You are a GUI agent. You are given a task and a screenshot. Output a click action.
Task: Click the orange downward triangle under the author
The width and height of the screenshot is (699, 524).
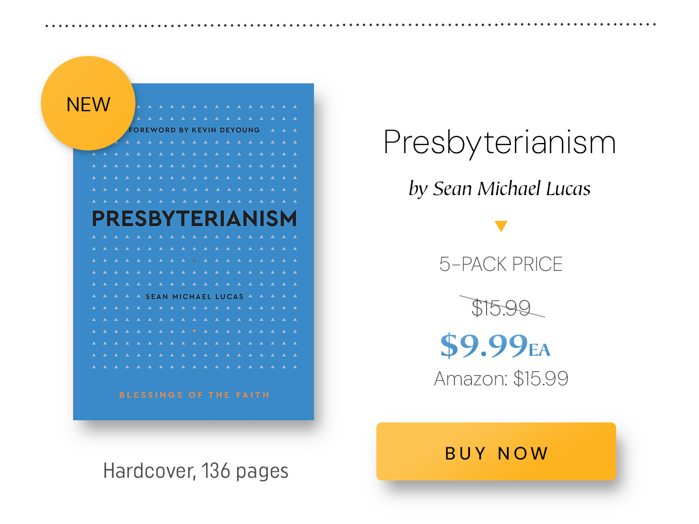[501, 226]
